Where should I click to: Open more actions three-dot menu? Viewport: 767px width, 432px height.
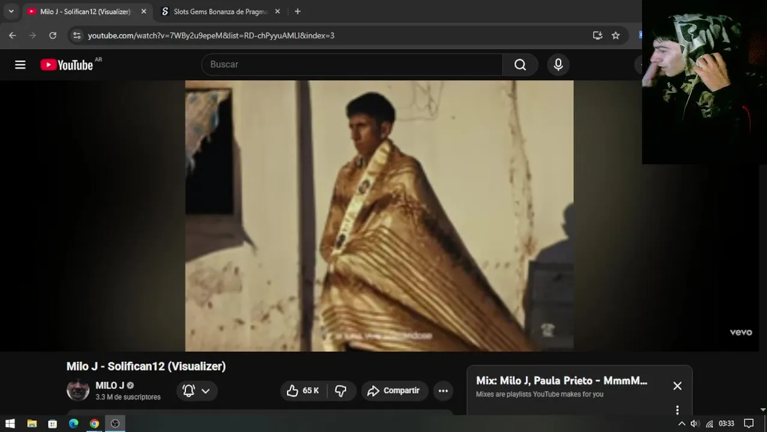[x=443, y=391]
